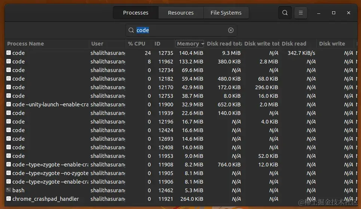Minimize the System Monitor window

point(319,13)
